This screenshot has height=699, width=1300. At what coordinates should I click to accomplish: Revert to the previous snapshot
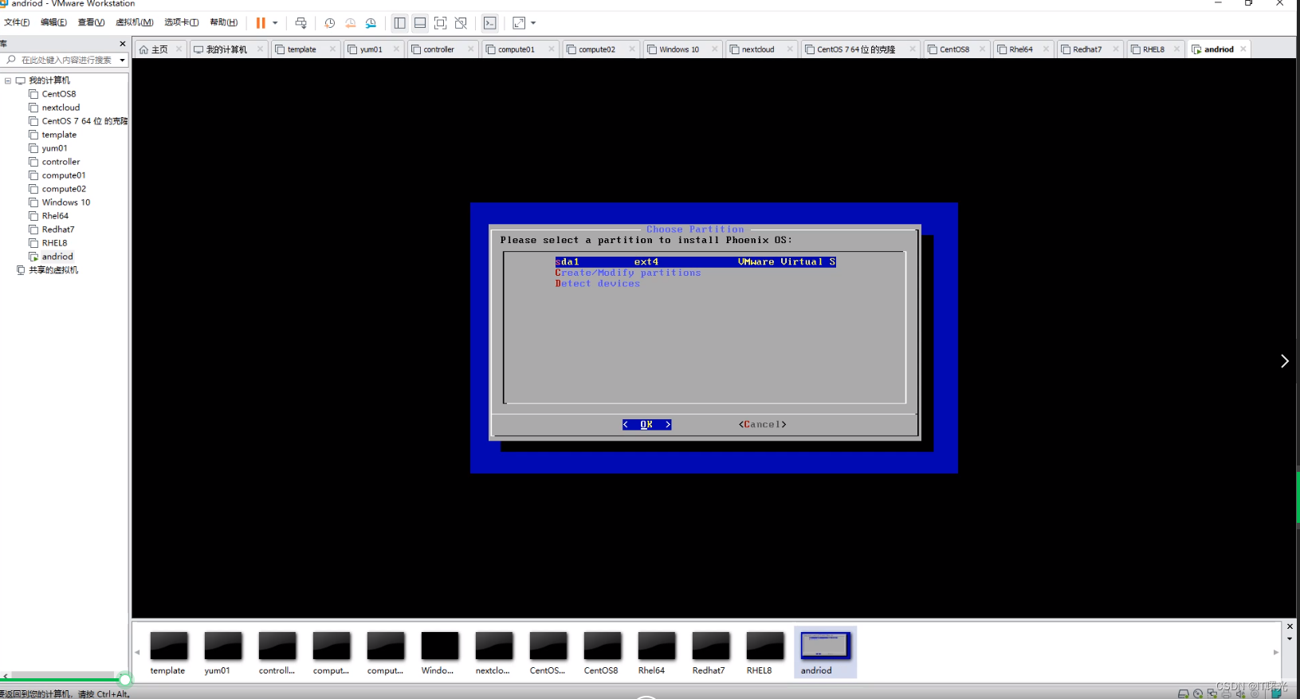click(x=350, y=23)
